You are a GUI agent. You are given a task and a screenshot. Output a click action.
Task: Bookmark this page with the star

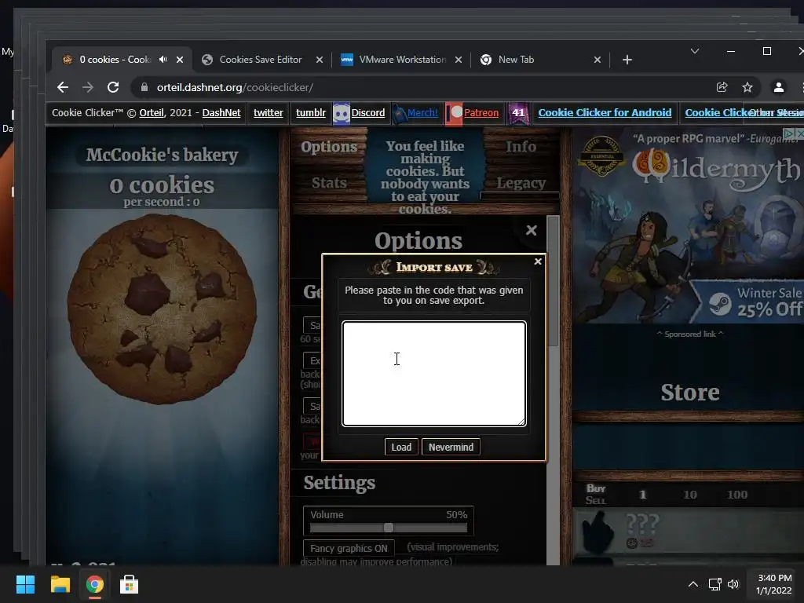point(747,87)
